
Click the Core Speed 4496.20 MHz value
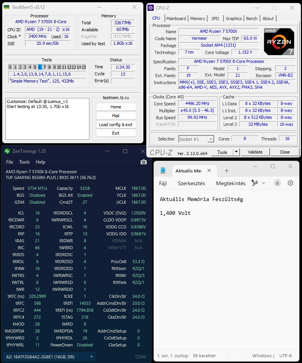click(197, 103)
